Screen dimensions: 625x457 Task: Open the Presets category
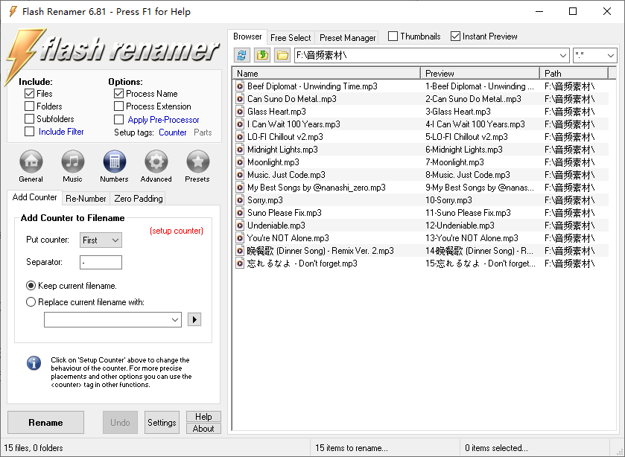197,162
